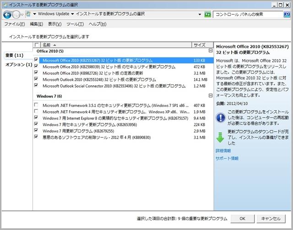
Task: Open the 編集(E) menu
Action: pyautogui.click(x=37, y=24)
